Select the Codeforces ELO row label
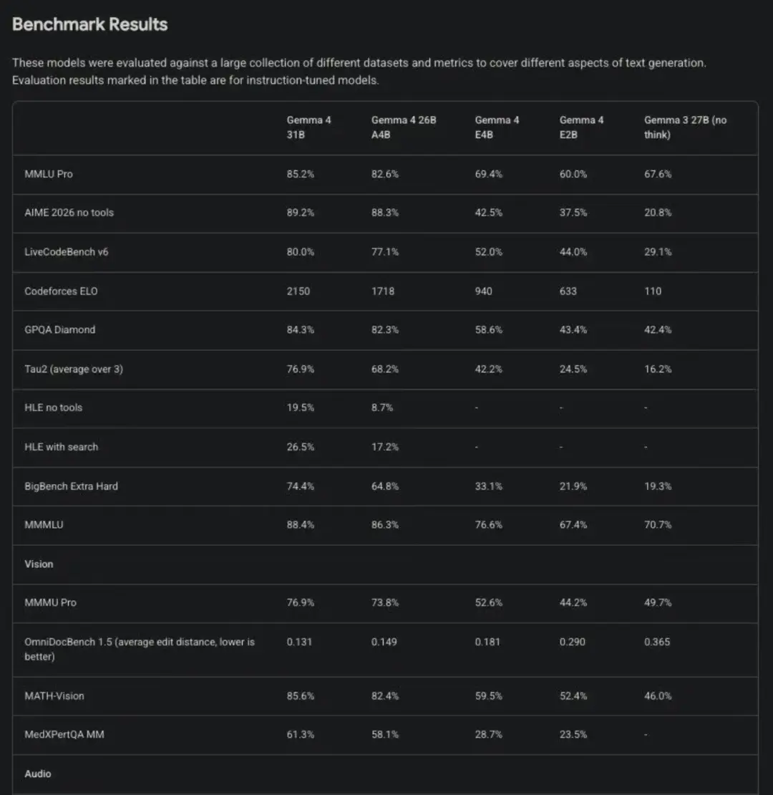The width and height of the screenshot is (773, 795). pyautogui.click(x=61, y=291)
